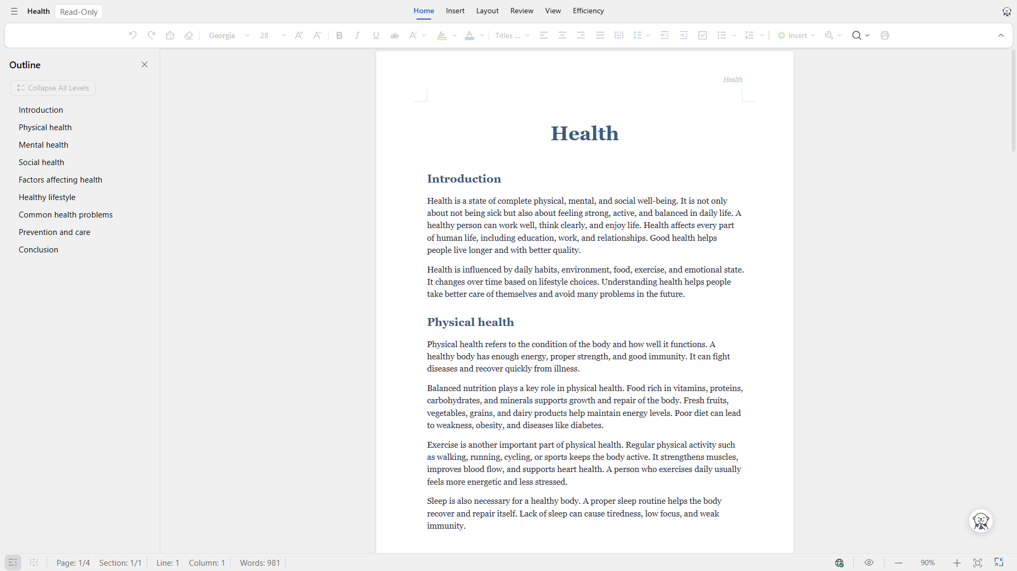The width and height of the screenshot is (1017, 571).
Task: Click the numbered list icon
Action: [x=749, y=35]
